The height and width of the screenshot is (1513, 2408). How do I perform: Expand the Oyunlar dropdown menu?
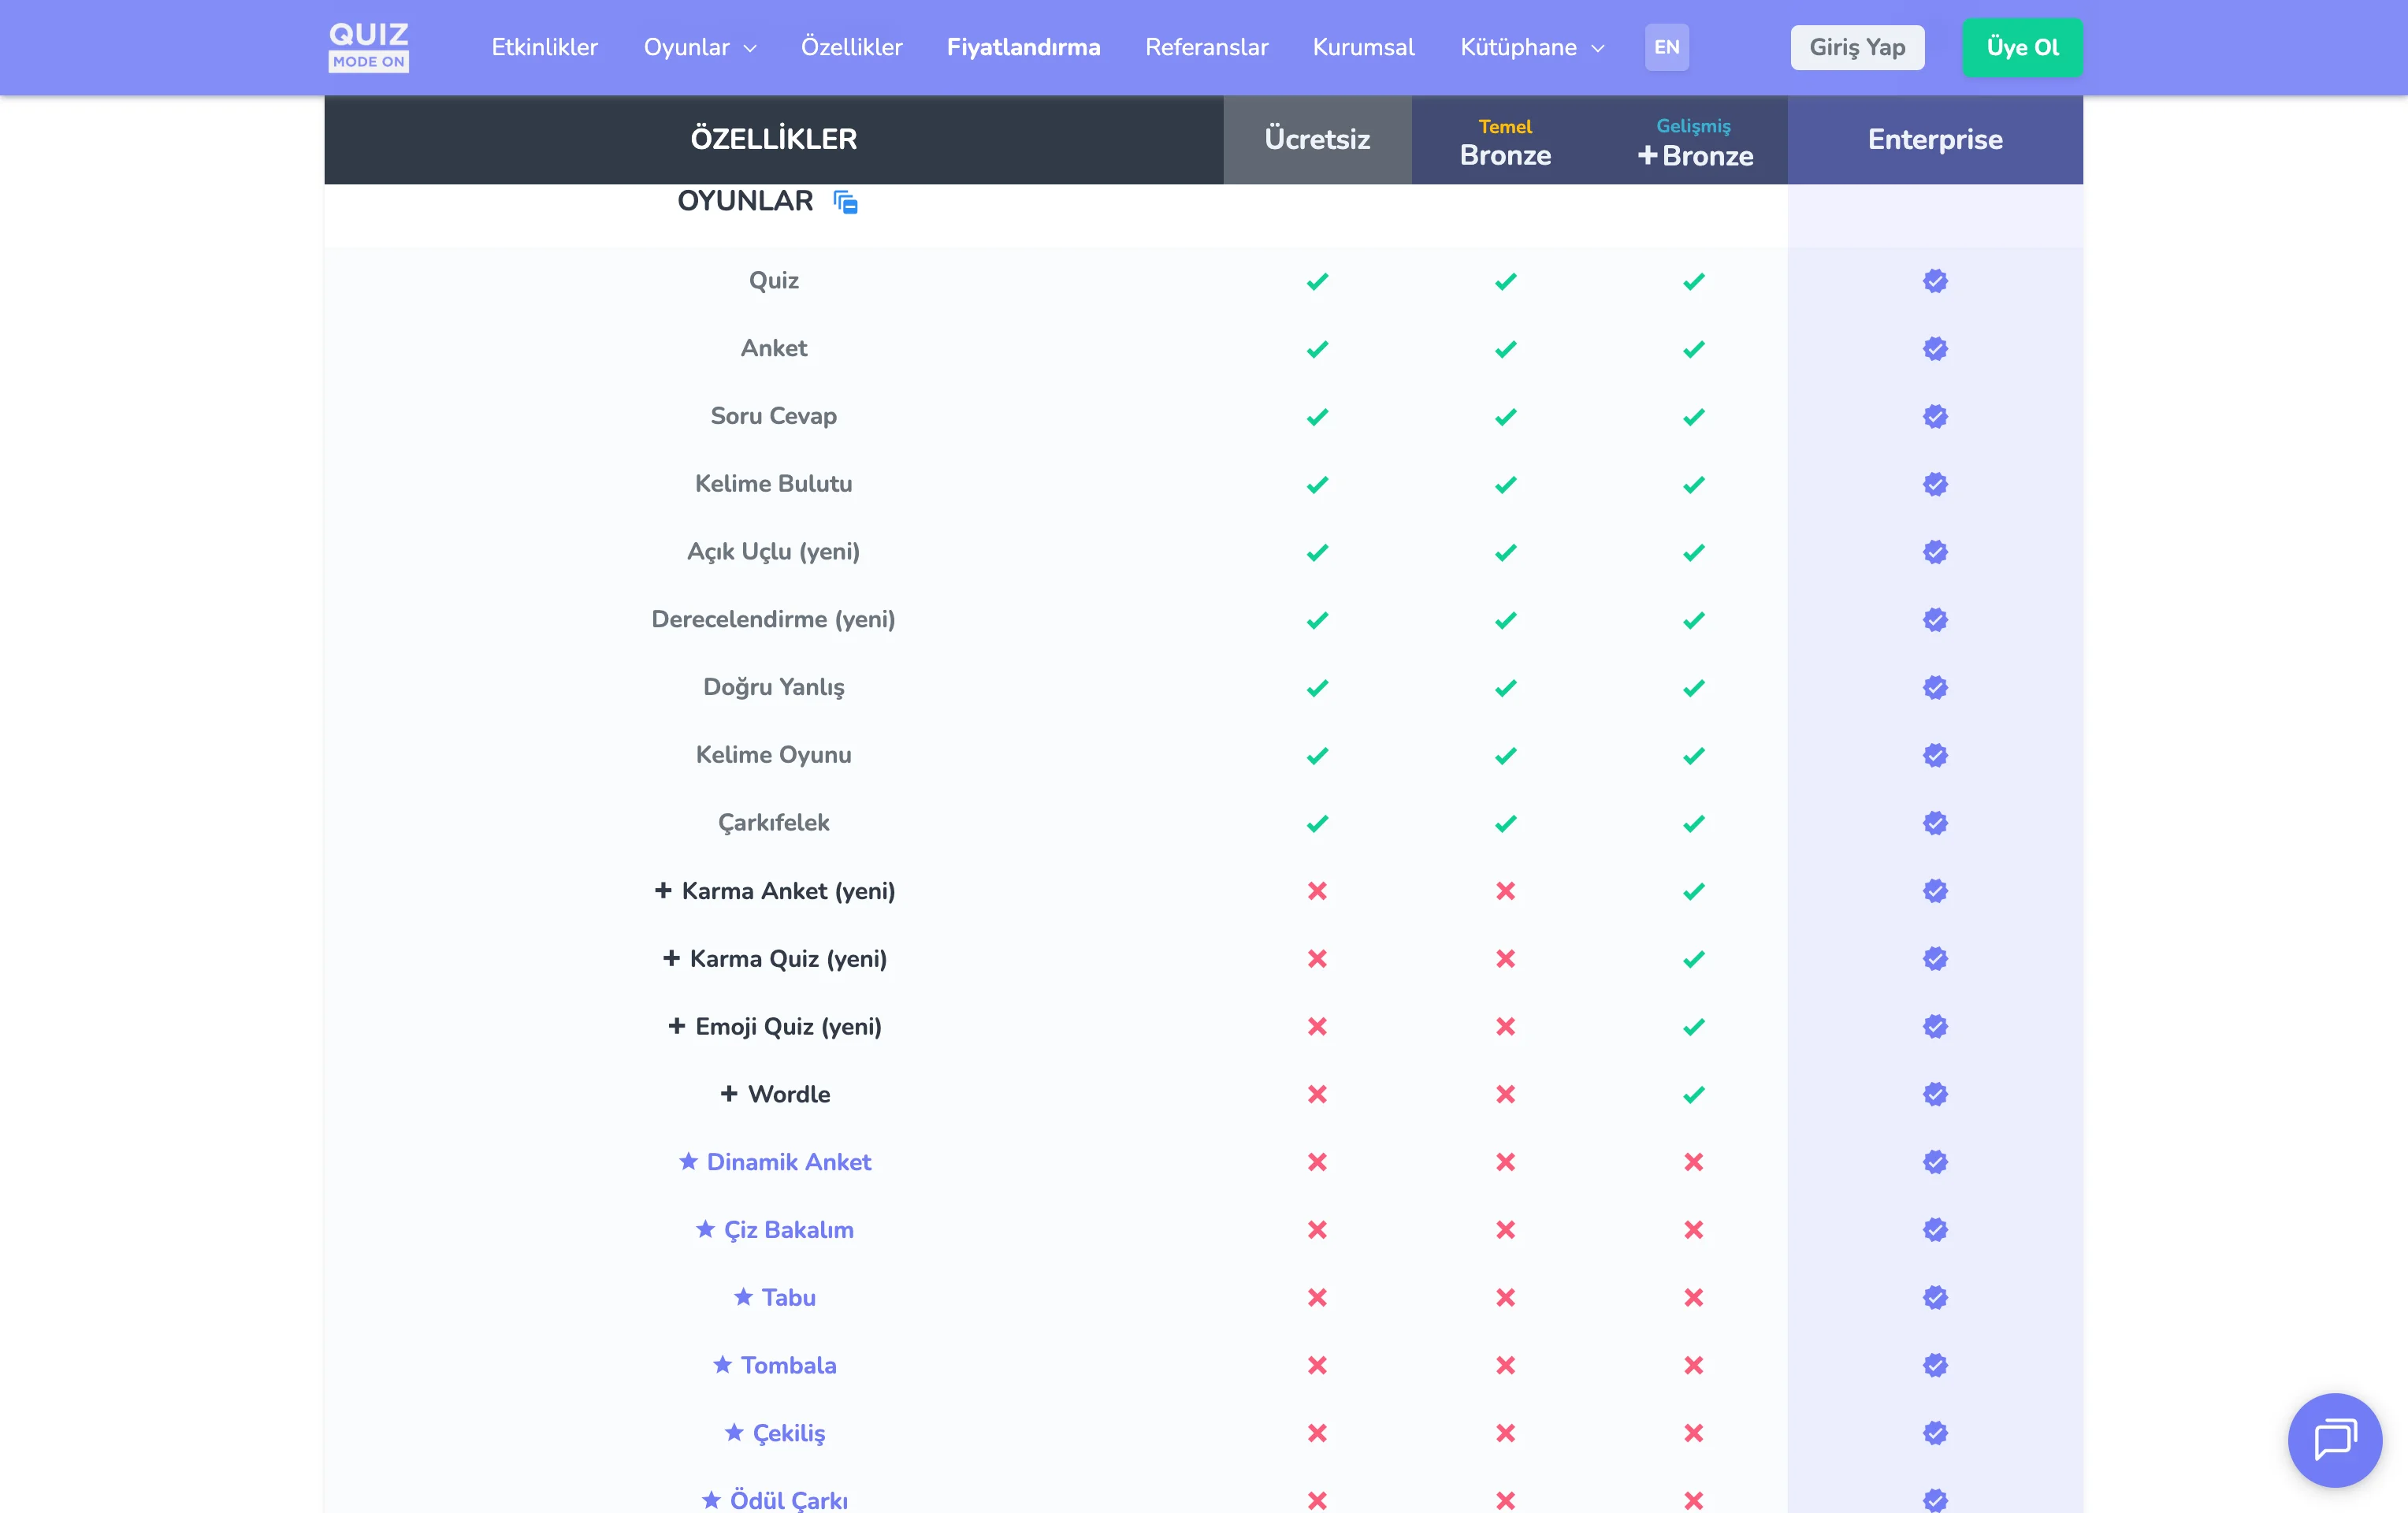(x=699, y=47)
